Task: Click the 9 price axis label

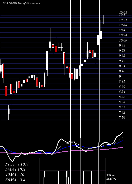Action: (120, 76)
